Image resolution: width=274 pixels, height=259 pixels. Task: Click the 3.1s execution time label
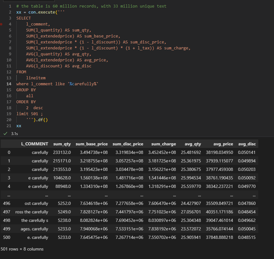click(14, 133)
